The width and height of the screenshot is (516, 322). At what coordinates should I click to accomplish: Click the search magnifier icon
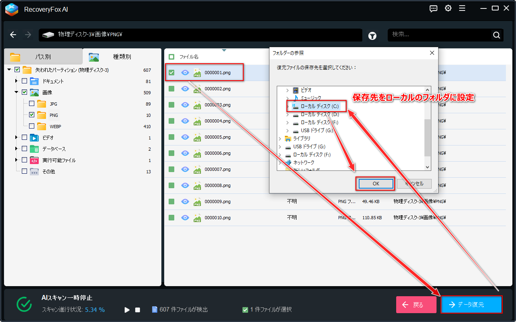(497, 35)
